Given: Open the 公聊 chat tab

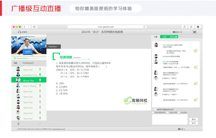Looking at the screenshot, I should pos(156,37).
